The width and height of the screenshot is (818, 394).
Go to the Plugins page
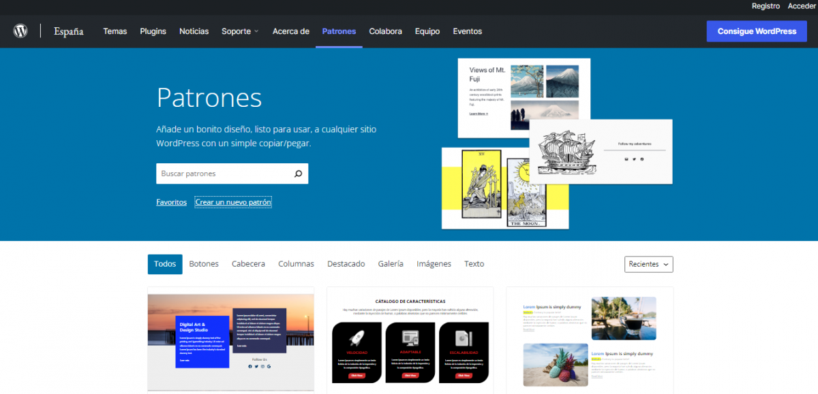(153, 31)
